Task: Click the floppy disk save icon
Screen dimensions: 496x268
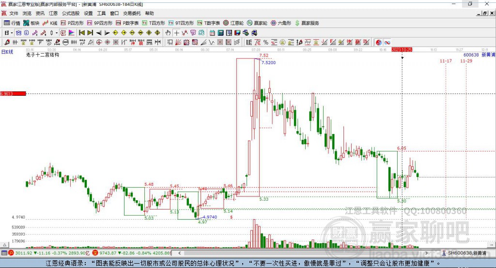Action: (x=237, y=33)
